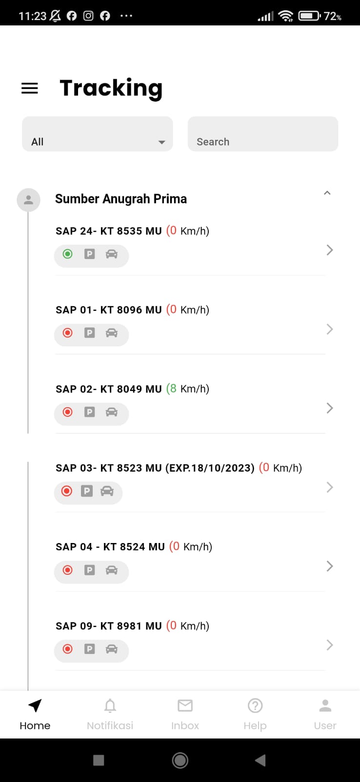Switch to the Notifikasi tab

[x=110, y=714]
